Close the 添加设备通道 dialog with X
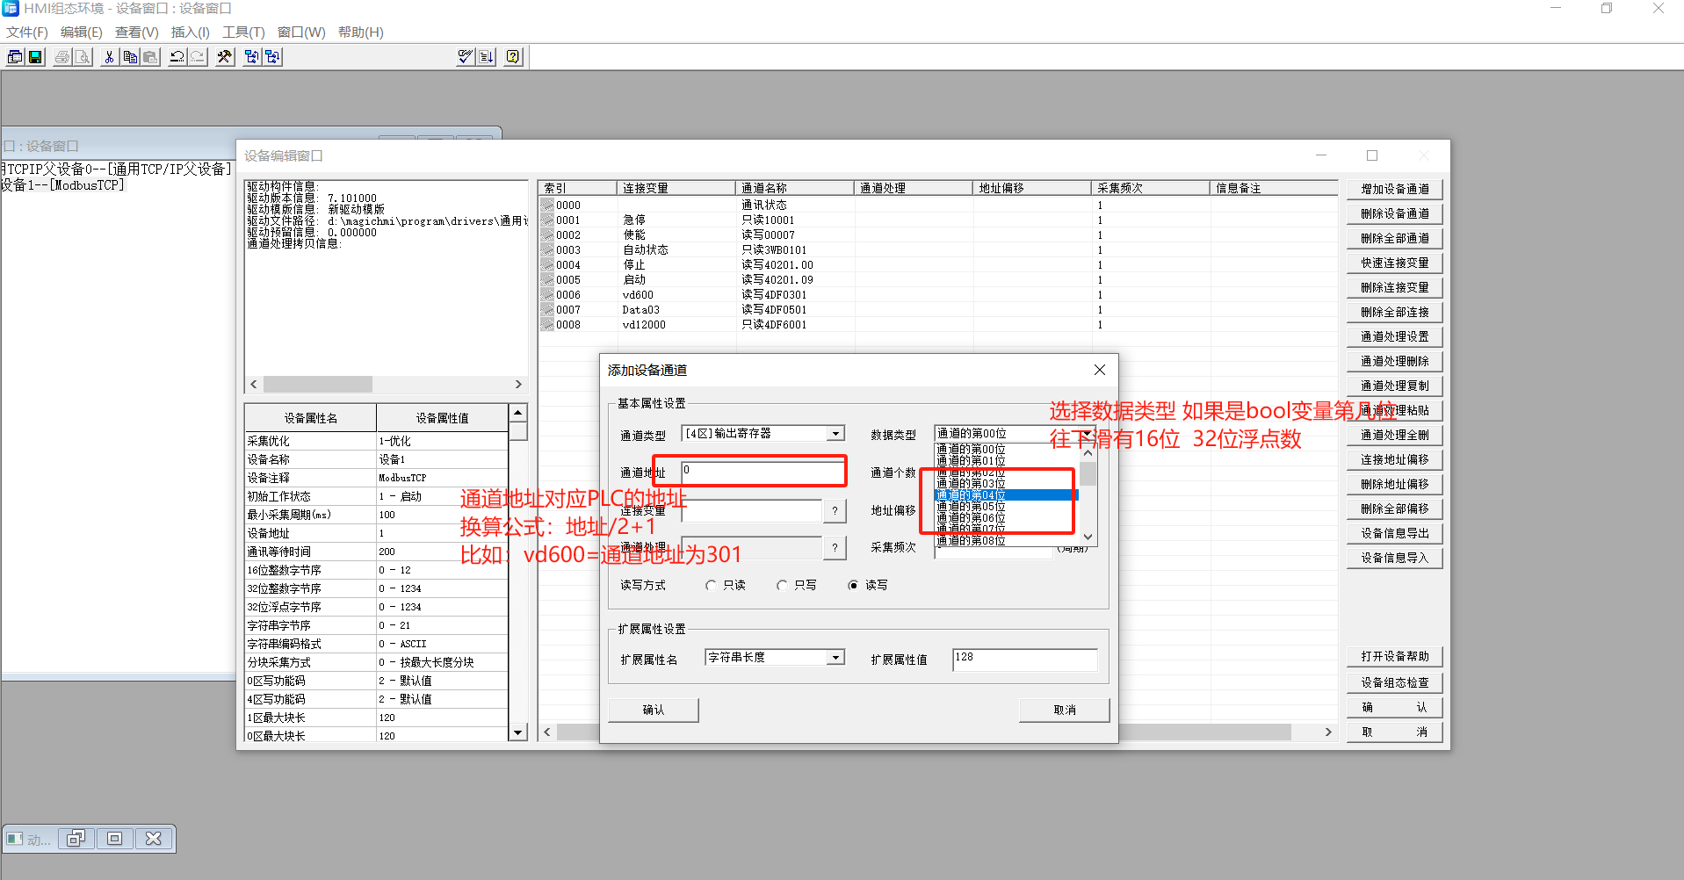The image size is (1684, 880). click(1100, 370)
